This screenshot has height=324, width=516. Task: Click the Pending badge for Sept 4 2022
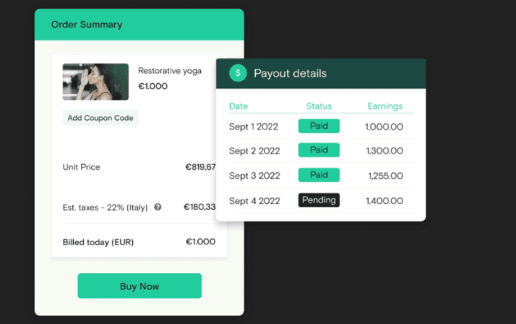(319, 200)
